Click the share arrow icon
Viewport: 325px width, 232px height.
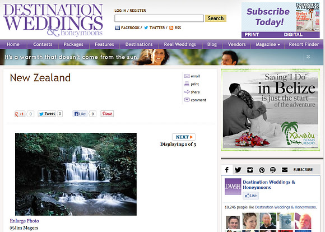point(187,92)
